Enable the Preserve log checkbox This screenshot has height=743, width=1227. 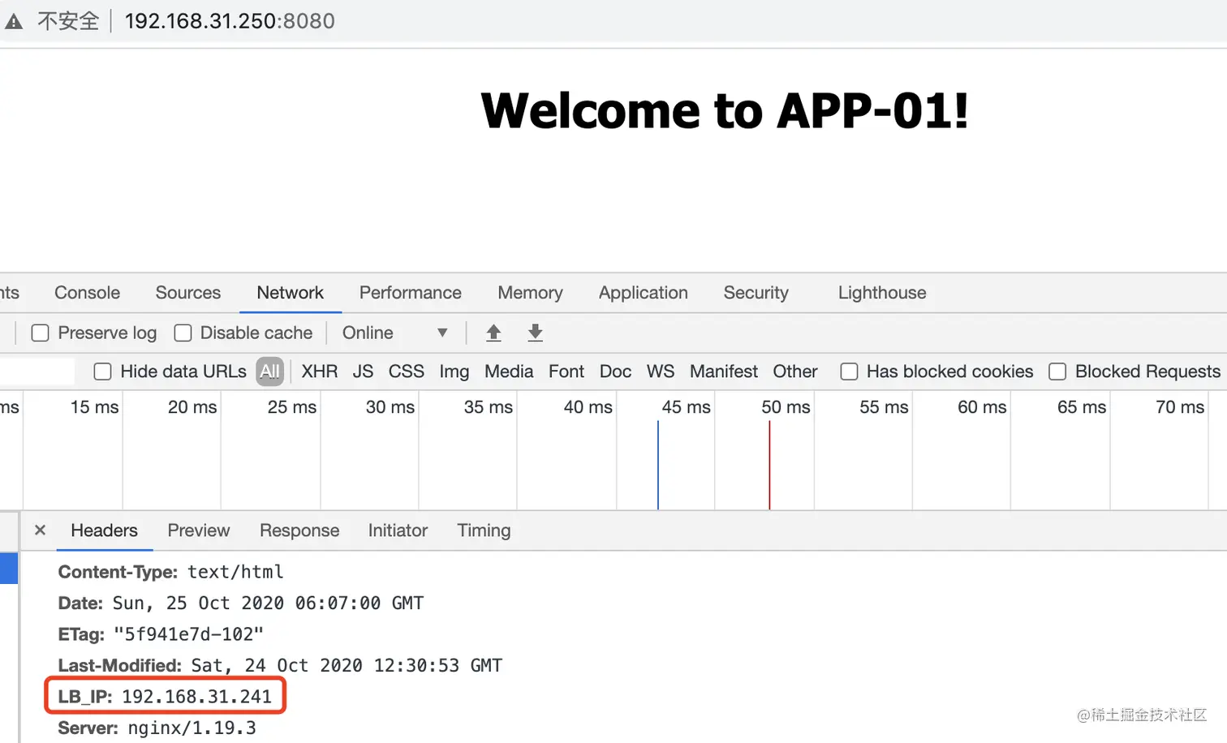pyautogui.click(x=41, y=333)
